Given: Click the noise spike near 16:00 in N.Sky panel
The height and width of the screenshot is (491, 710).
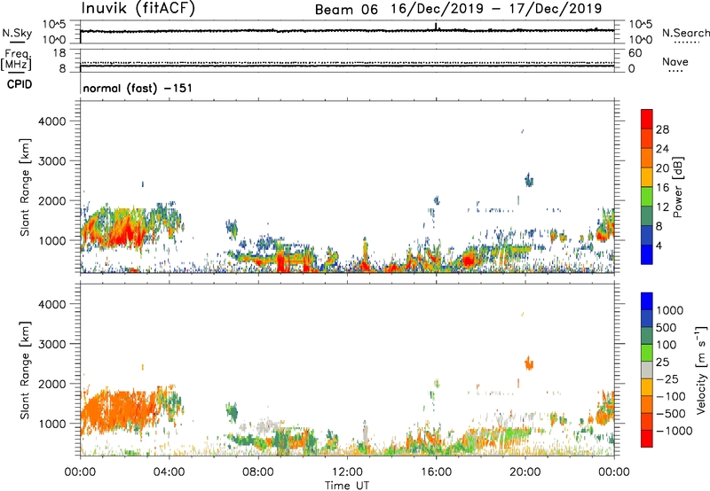Looking at the screenshot, I should [x=436, y=27].
